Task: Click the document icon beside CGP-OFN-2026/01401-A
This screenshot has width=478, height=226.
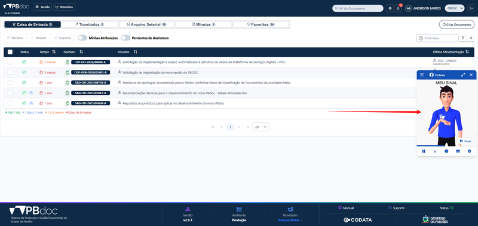Action: [67, 73]
